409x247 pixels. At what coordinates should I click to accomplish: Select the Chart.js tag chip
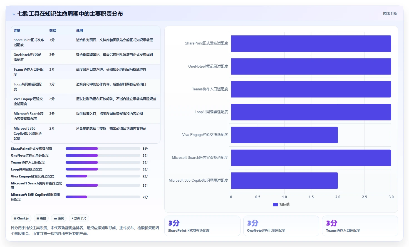pyautogui.click(x=21, y=218)
